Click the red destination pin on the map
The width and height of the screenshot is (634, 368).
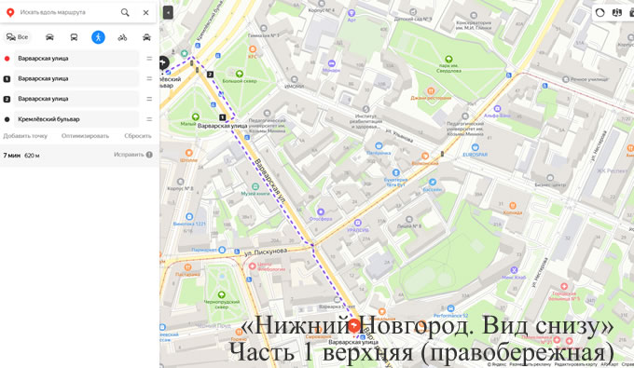tap(354, 325)
